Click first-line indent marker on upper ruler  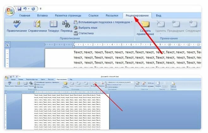(x=74, y=43)
